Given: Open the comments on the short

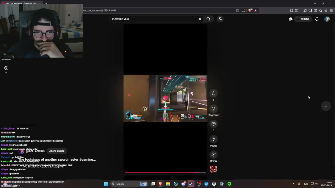Looking at the screenshot, I should click(x=214, y=124).
